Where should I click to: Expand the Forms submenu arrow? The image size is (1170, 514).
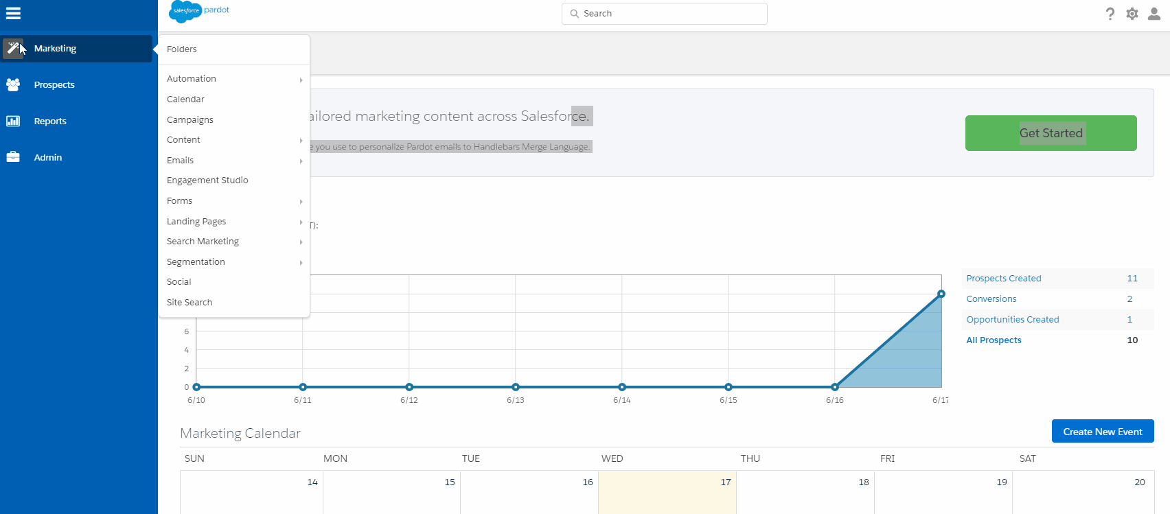[x=301, y=202]
